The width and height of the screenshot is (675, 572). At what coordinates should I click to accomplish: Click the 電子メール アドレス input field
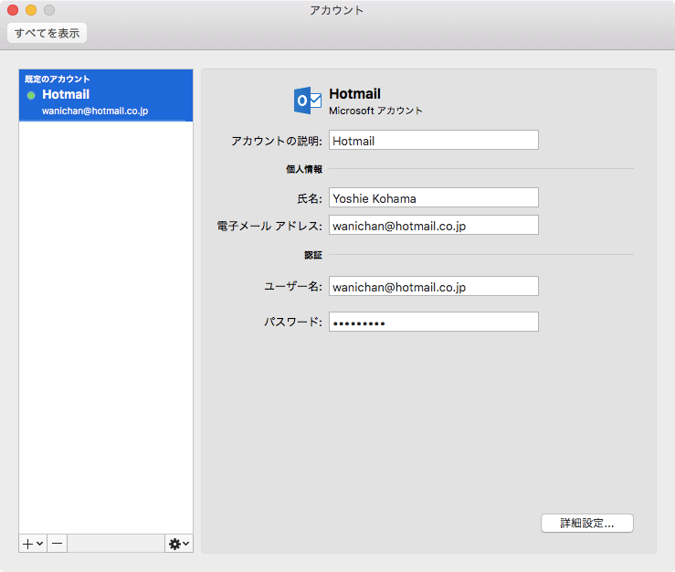coord(433,225)
